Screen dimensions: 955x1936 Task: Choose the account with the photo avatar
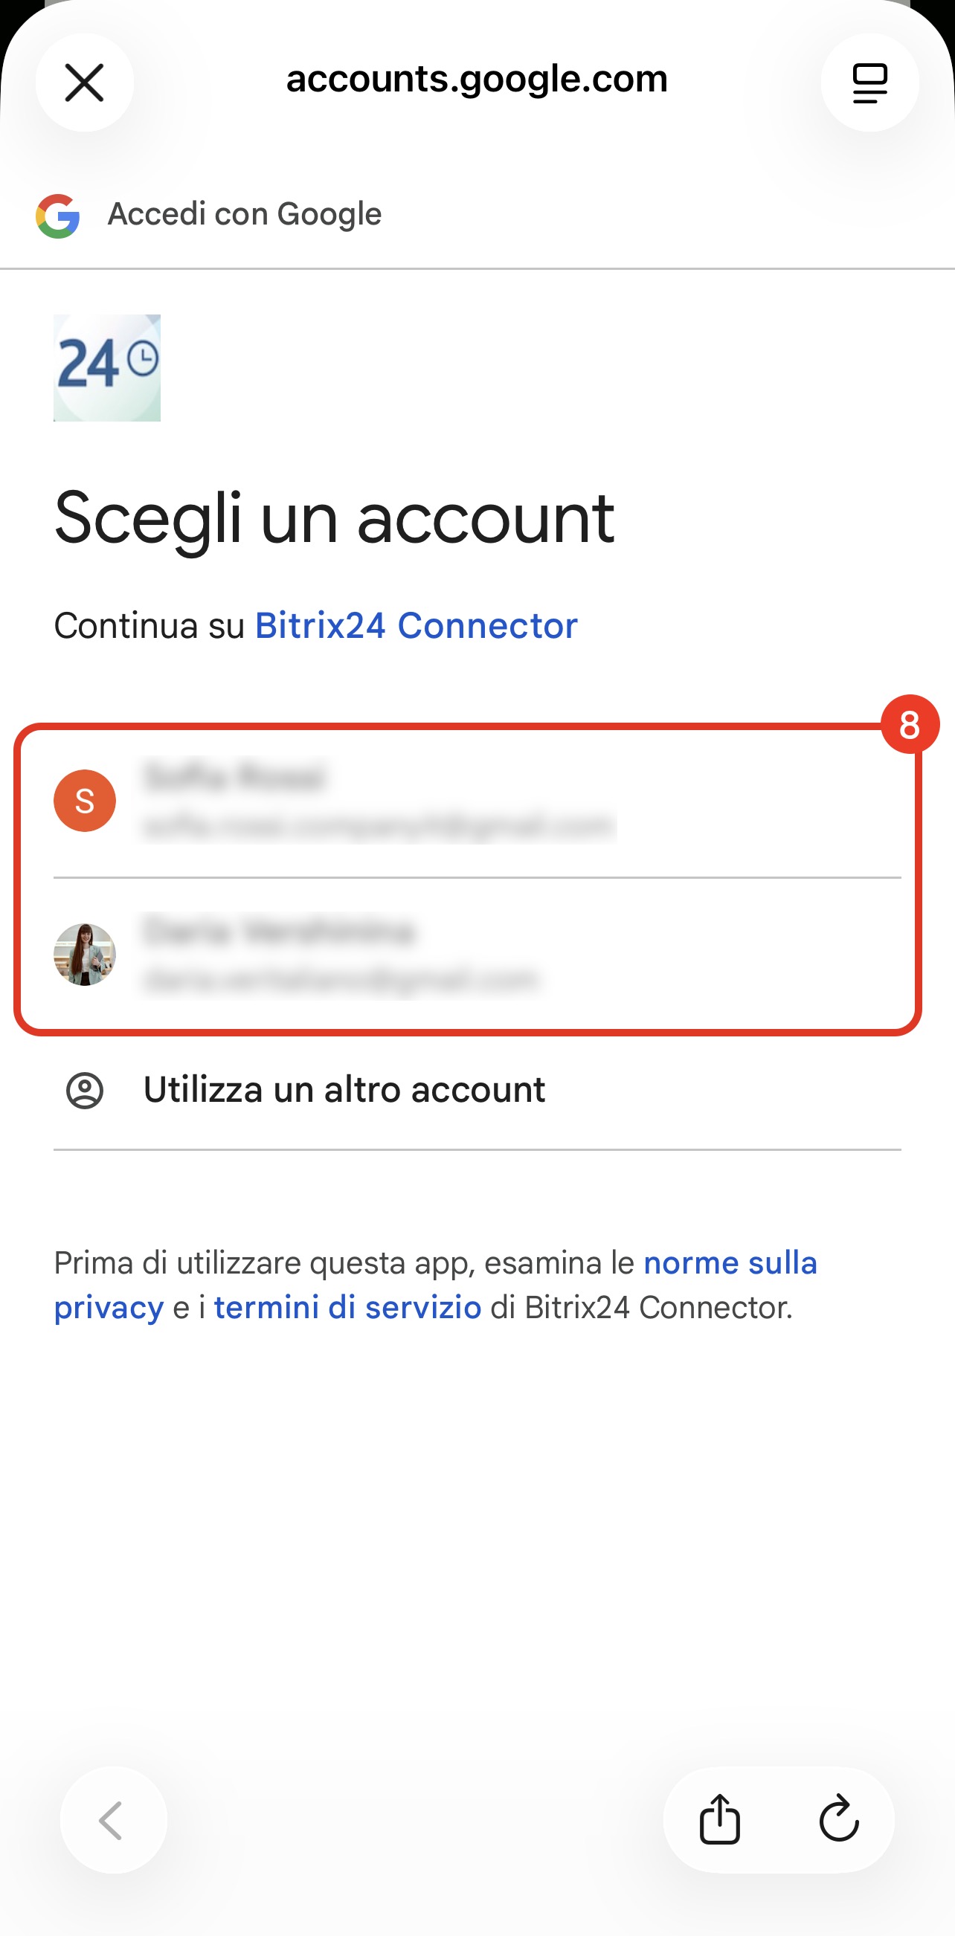coord(84,955)
